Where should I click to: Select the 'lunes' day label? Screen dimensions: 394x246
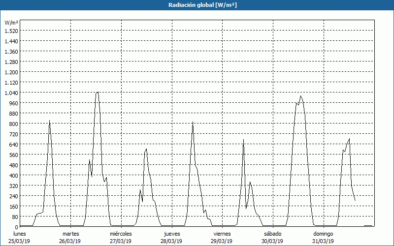(20, 234)
